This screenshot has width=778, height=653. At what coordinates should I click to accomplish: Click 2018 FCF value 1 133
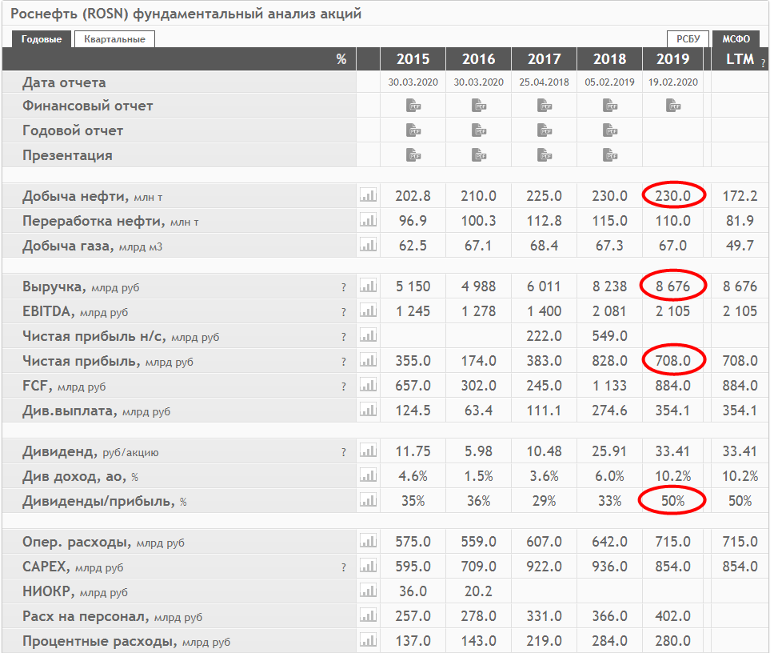(x=610, y=386)
